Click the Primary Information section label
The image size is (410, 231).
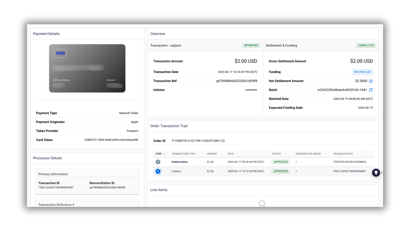point(53,174)
